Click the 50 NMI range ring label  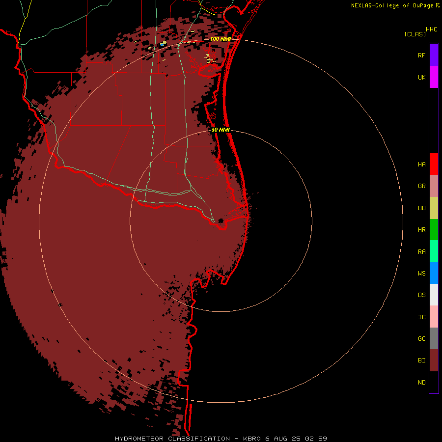pyautogui.click(x=221, y=130)
